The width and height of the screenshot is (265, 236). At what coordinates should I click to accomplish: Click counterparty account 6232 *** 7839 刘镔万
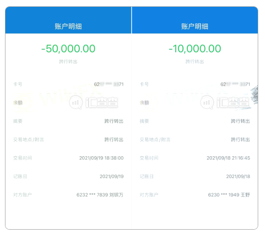tap(100, 195)
